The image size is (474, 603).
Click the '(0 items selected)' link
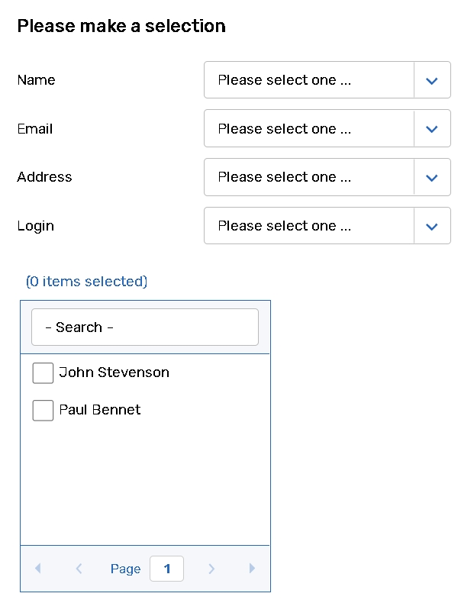pyautogui.click(x=86, y=282)
